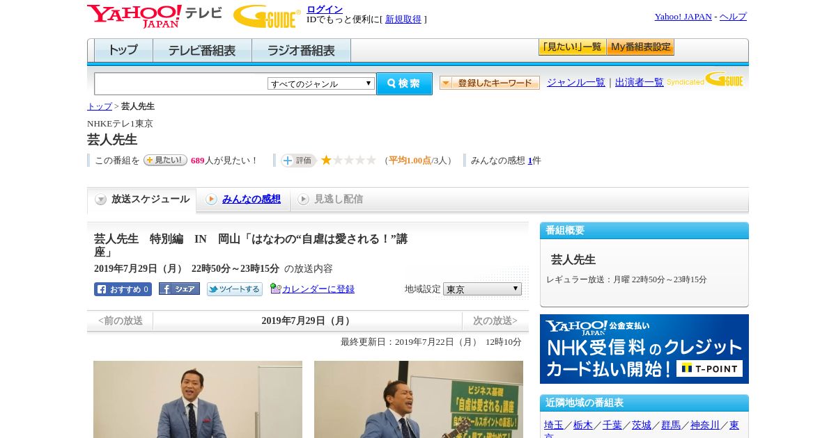Image resolution: width=836 pixels, height=438 pixels.
Task: Open カレンダーに登録 link
Action: 318,289
